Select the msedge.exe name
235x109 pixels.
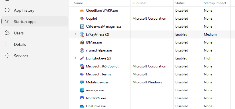point(95,90)
